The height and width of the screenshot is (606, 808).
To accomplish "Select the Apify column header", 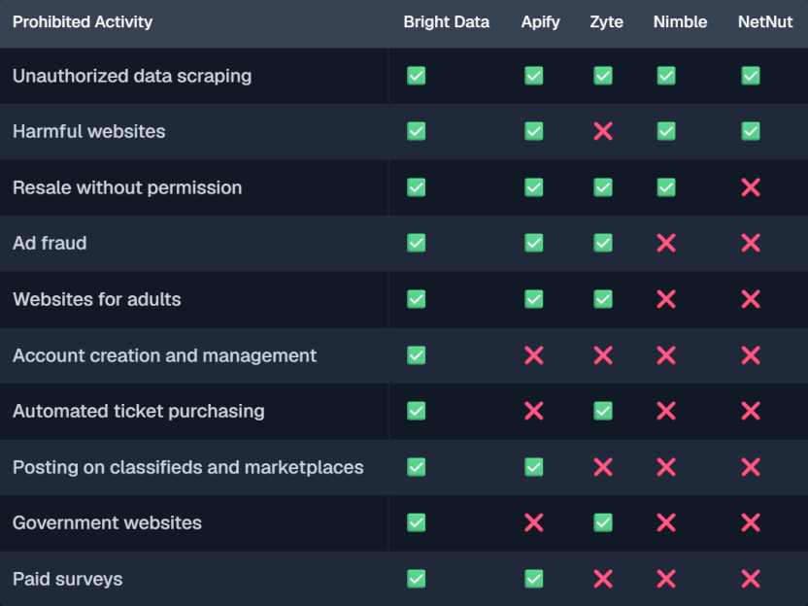I will (540, 22).
